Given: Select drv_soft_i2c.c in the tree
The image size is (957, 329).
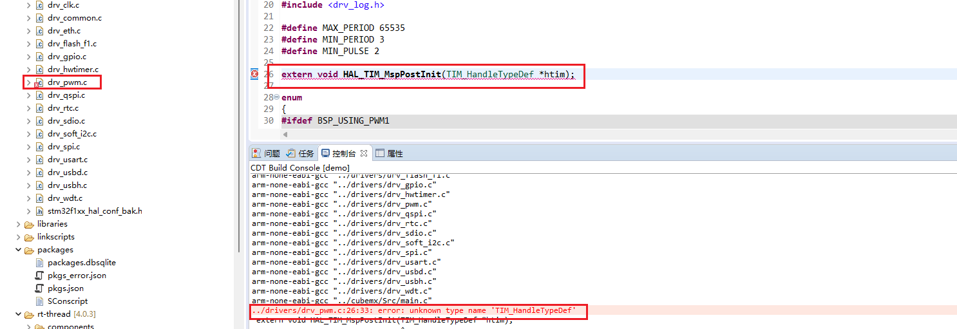Looking at the screenshot, I should tap(72, 134).
